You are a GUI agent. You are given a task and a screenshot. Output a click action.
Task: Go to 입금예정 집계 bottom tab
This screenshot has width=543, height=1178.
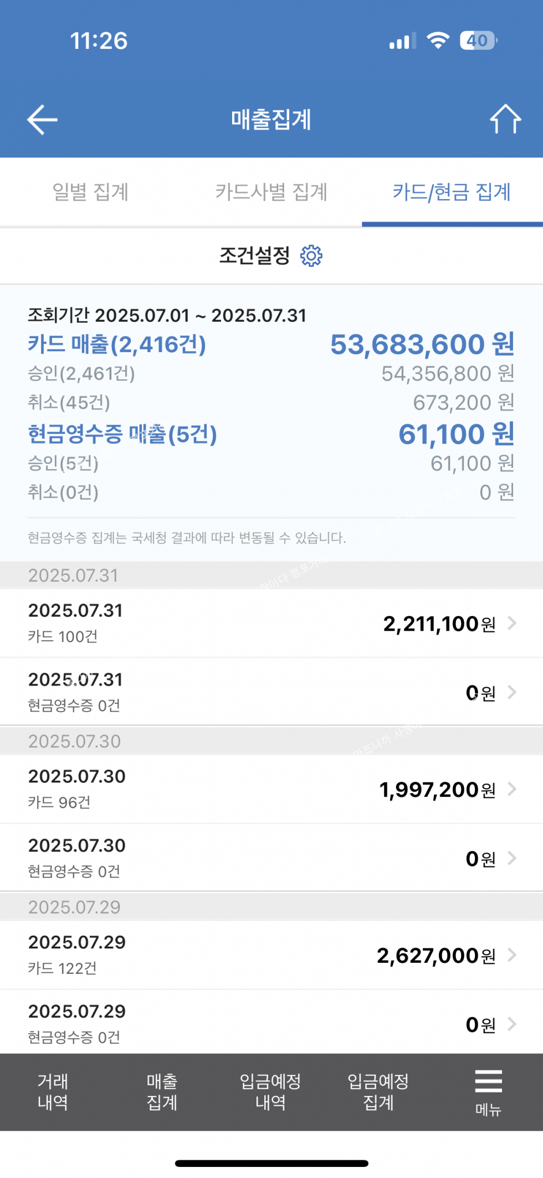(378, 1091)
